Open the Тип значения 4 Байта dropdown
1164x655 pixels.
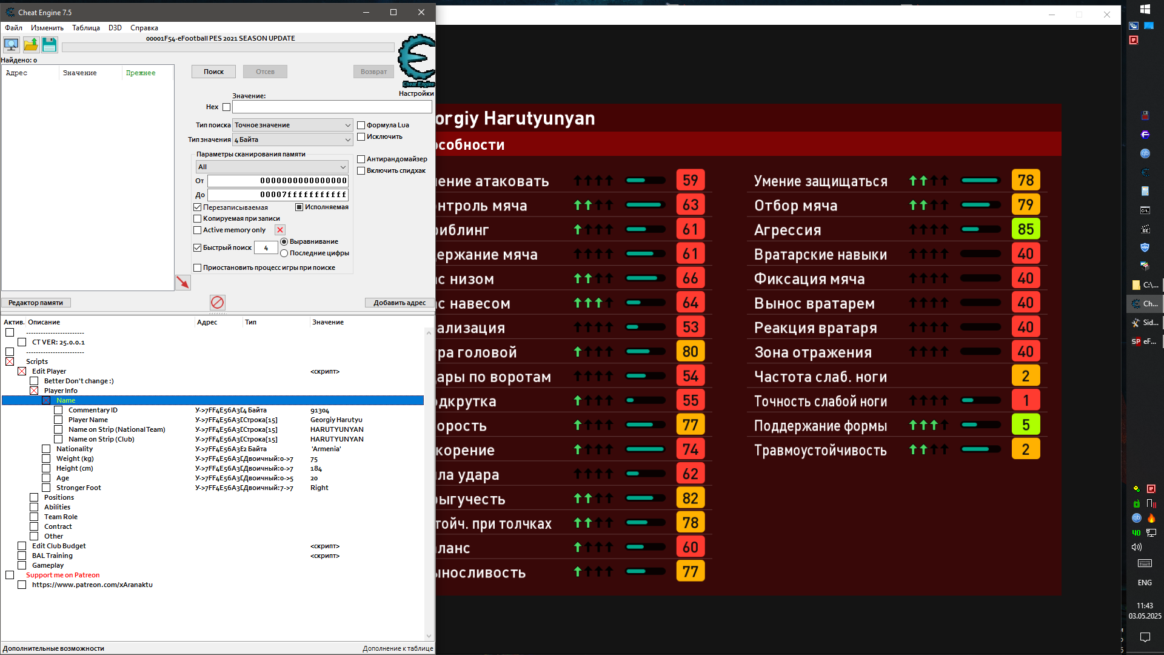click(292, 139)
